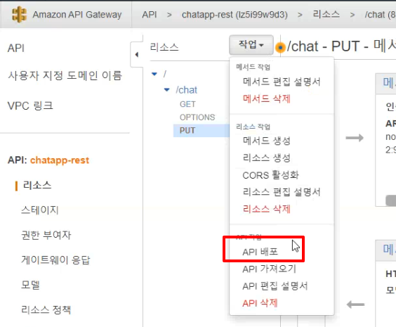Open 사용자 지정 도메인 이름 in sidebar
The image size is (396, 327).
pos(65,76)
